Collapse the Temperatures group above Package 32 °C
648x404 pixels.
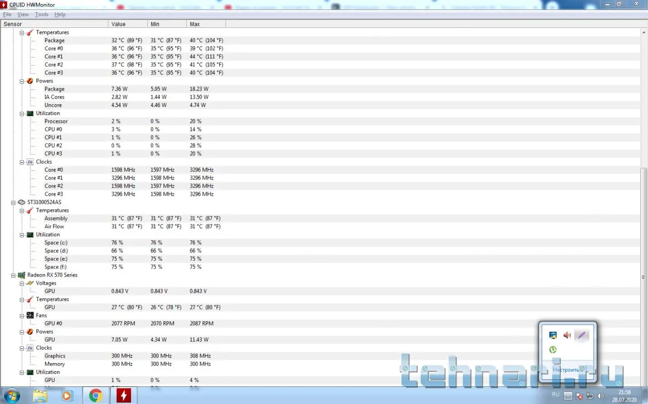(22, 32)
